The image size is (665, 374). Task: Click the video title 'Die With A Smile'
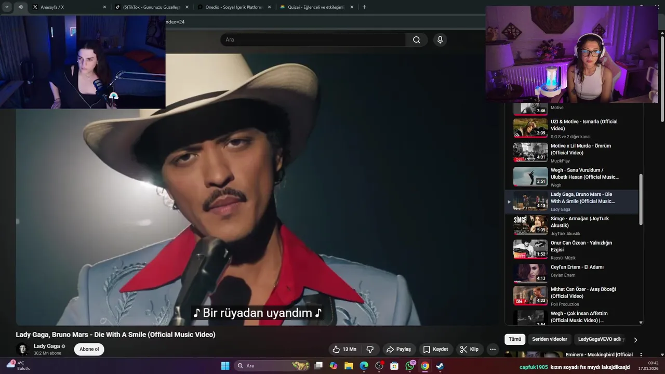115,335
